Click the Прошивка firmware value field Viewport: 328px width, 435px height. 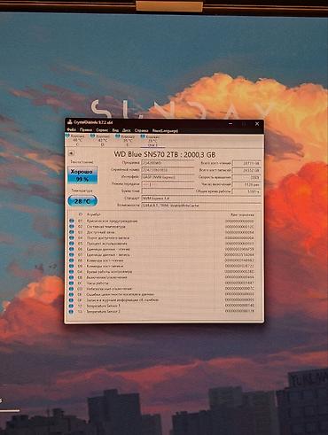tap(168, 163)
